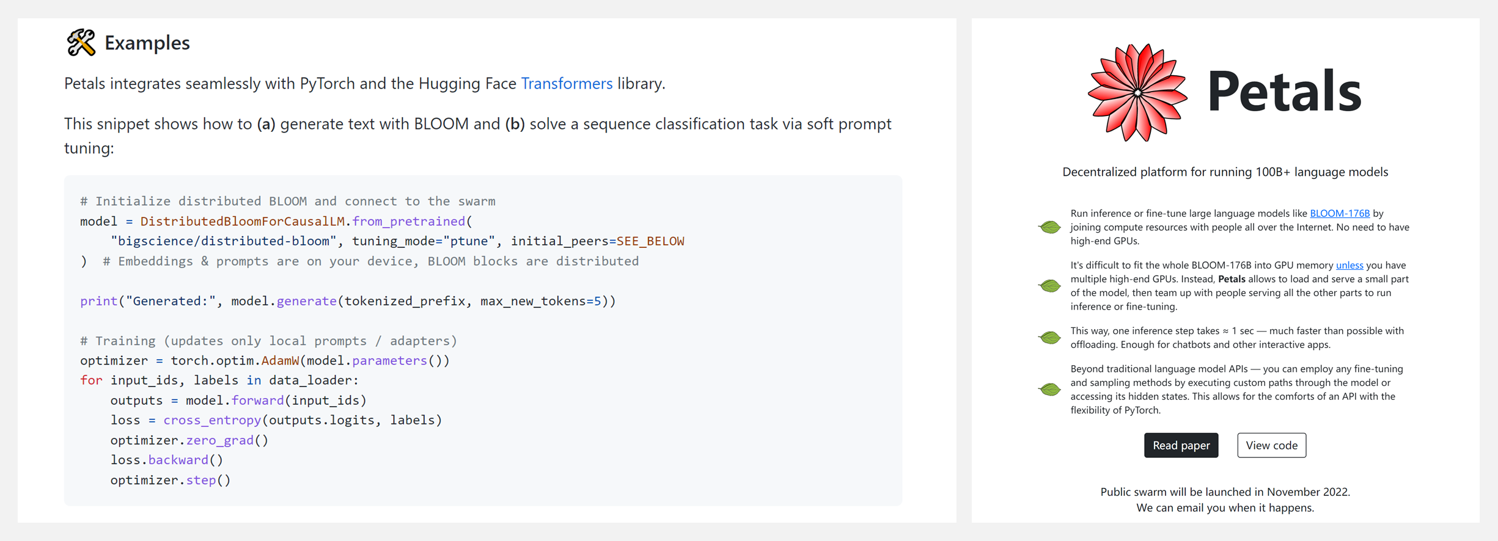Open the Transformers library link
Image resolution: width=1498 pixels, height=541 pixels.
(567, 83)
